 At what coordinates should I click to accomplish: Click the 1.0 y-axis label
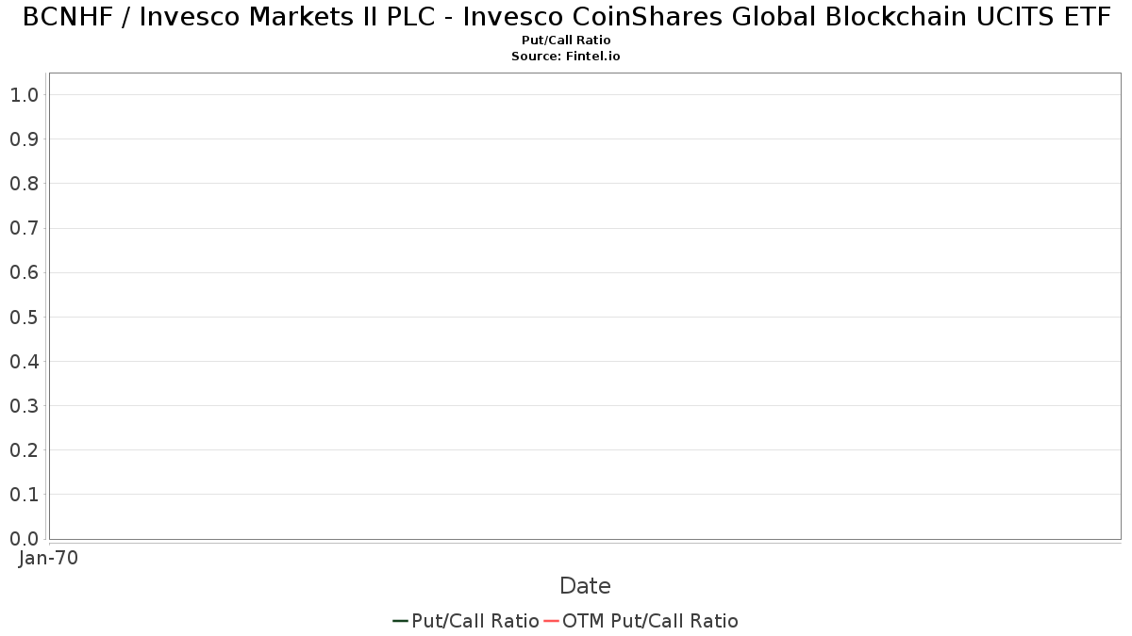(x=24, y=95)
